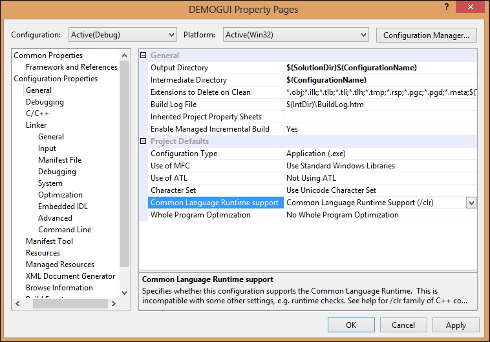Select Configuration Properties tree node
Viewport: 490px width, 342px height.
coord(56,79)
